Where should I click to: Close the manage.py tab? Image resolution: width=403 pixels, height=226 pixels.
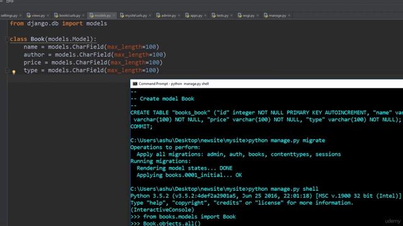click(x=289, y=16)
